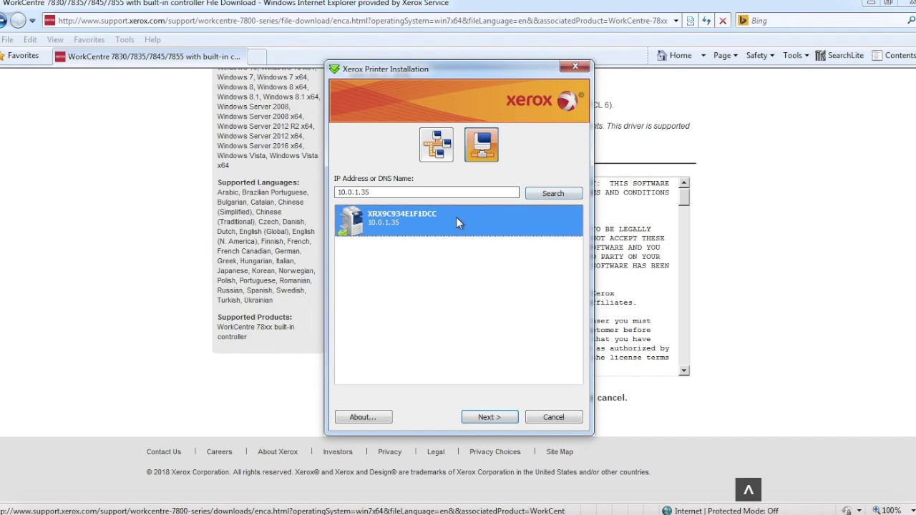The height and width of the screenshot is (515, 916).
Task: Open the Page dropdown menu
Action: (x=725, y=55)
